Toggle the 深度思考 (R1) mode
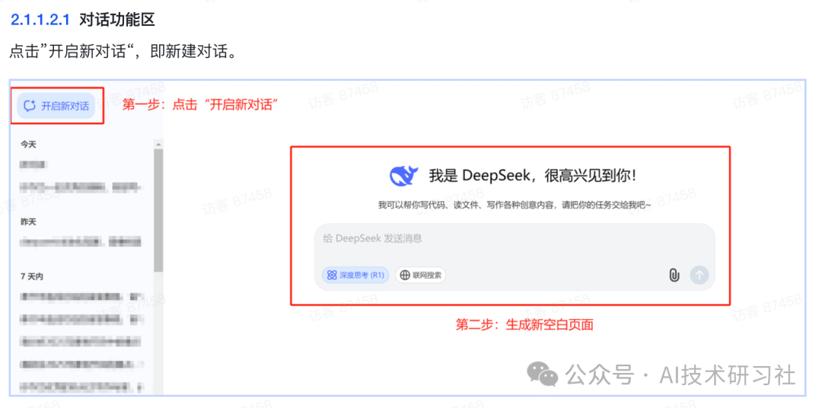Viewport: 822px width, 408px height. (x=355, y=275)
